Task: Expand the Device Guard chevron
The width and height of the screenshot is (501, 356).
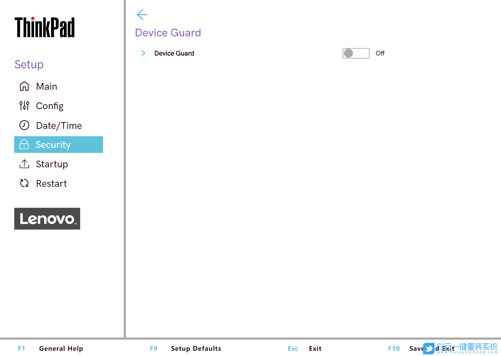Action: [x=143, y=53]
